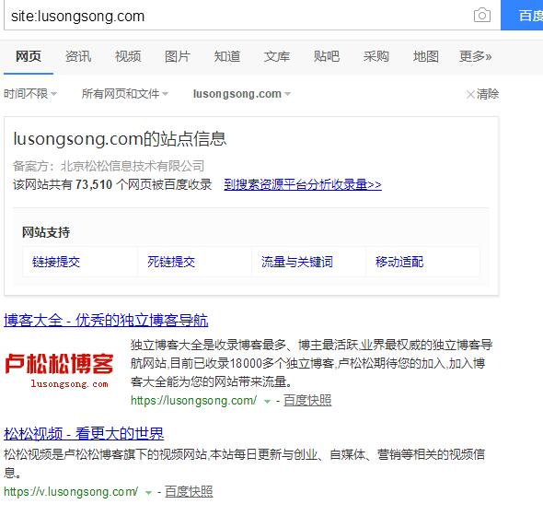
Task: Switch to the 图片 tab
Action: pyautogui.click(x=178, y=56)
